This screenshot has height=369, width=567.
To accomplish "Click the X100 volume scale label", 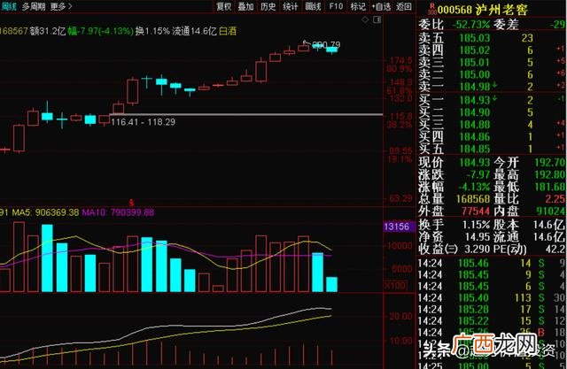I will [394, 285].
